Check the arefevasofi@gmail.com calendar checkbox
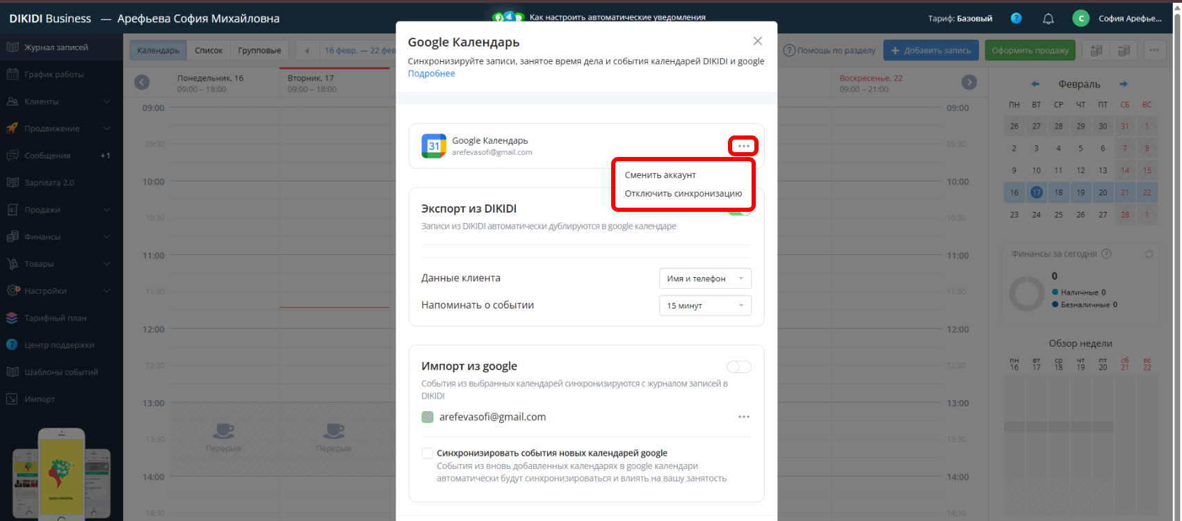Screen dimensions: 1182x521 [x=428, y=417]
